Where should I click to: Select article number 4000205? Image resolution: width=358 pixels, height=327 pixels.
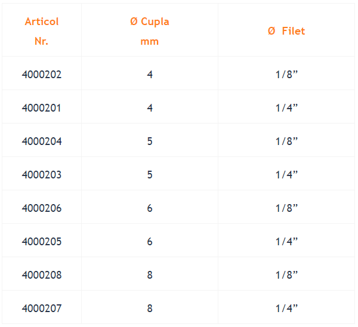(42, 242)
